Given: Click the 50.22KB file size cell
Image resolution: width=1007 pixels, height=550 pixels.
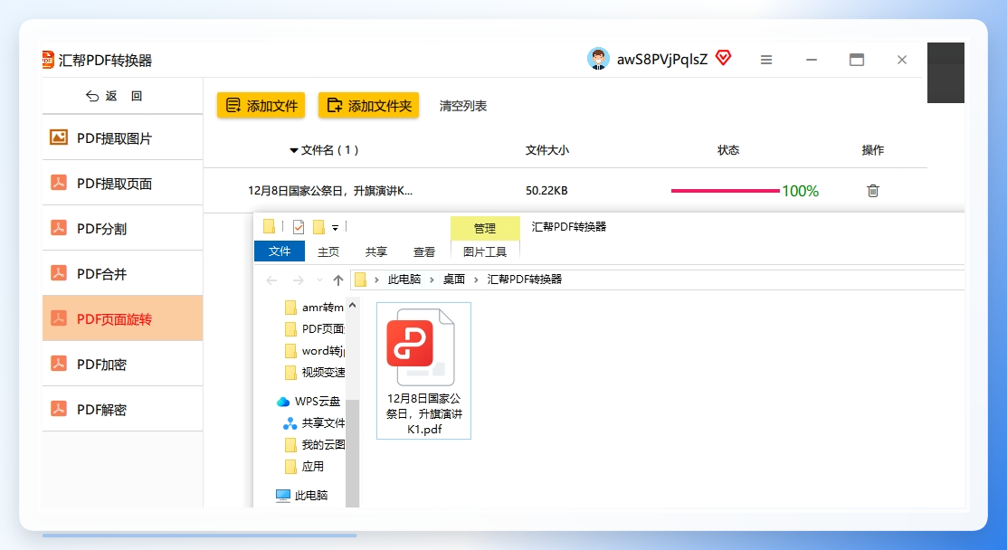Looking at the screenshot, I should pos(546,191).
